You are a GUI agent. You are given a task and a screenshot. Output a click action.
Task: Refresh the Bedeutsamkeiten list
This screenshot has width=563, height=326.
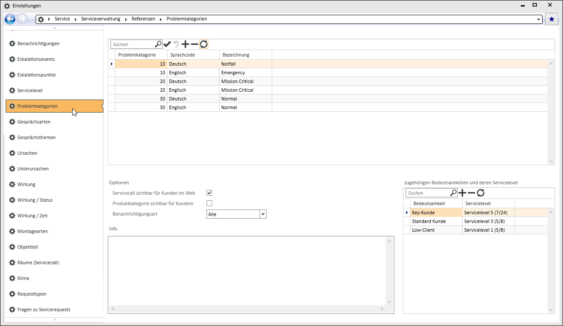pyautogui.click(x=480, y=193)
